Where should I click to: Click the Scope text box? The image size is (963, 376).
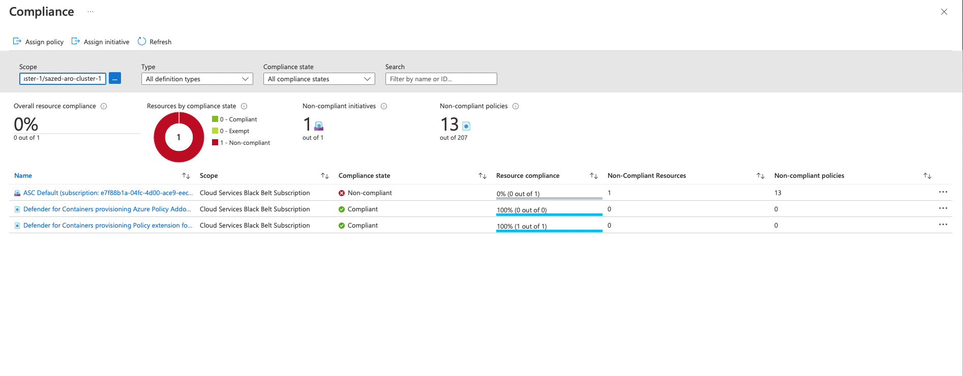(63, 79)
